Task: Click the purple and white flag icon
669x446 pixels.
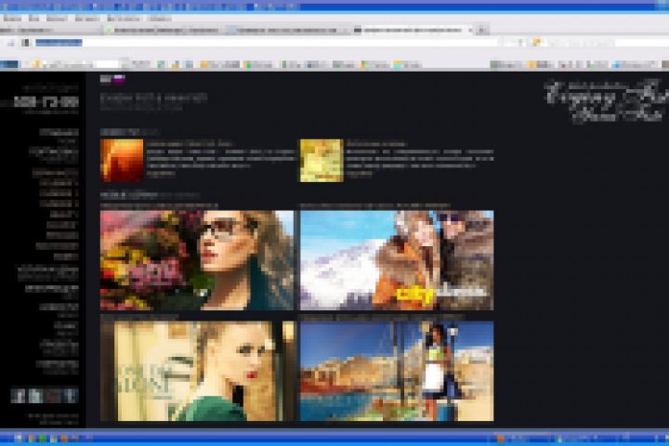Action: pyautogui.click(x=119, y=79)
